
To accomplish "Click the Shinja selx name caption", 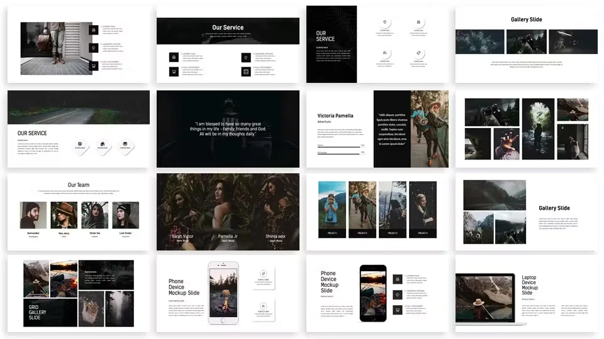I will [x=276, y=237].
